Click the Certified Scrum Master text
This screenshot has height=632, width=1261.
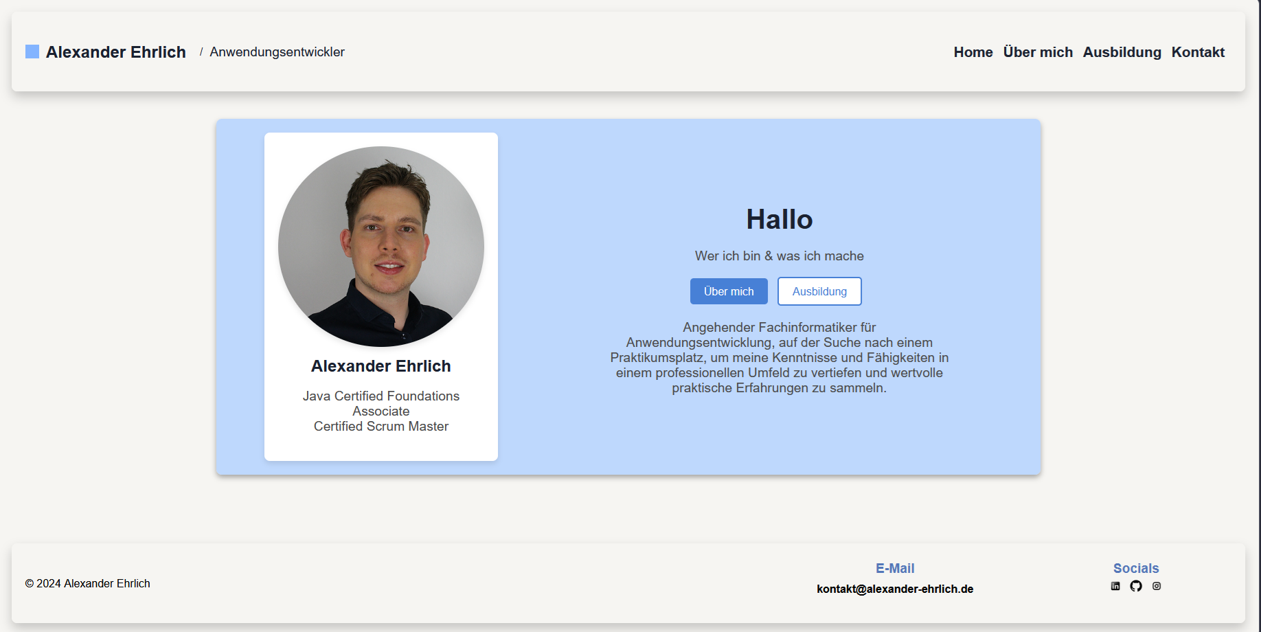click(x=381, y=427)
